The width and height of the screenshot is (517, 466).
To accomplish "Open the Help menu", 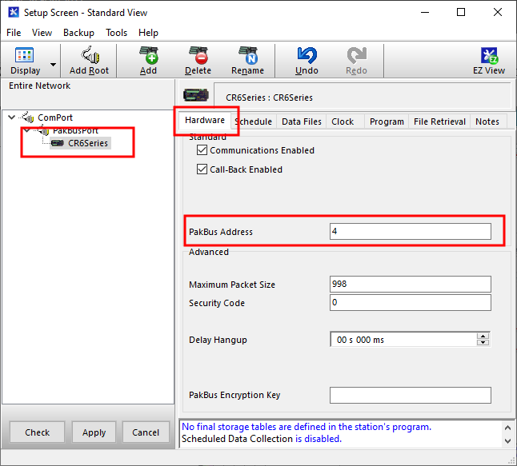I will [x=148, y=33].
